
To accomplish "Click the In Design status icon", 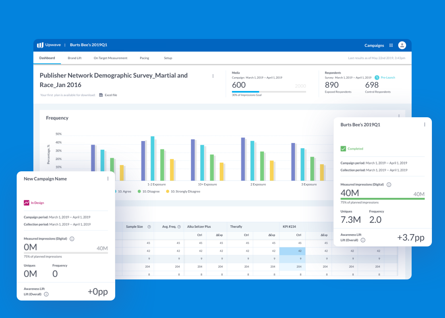I will [27, 203].
